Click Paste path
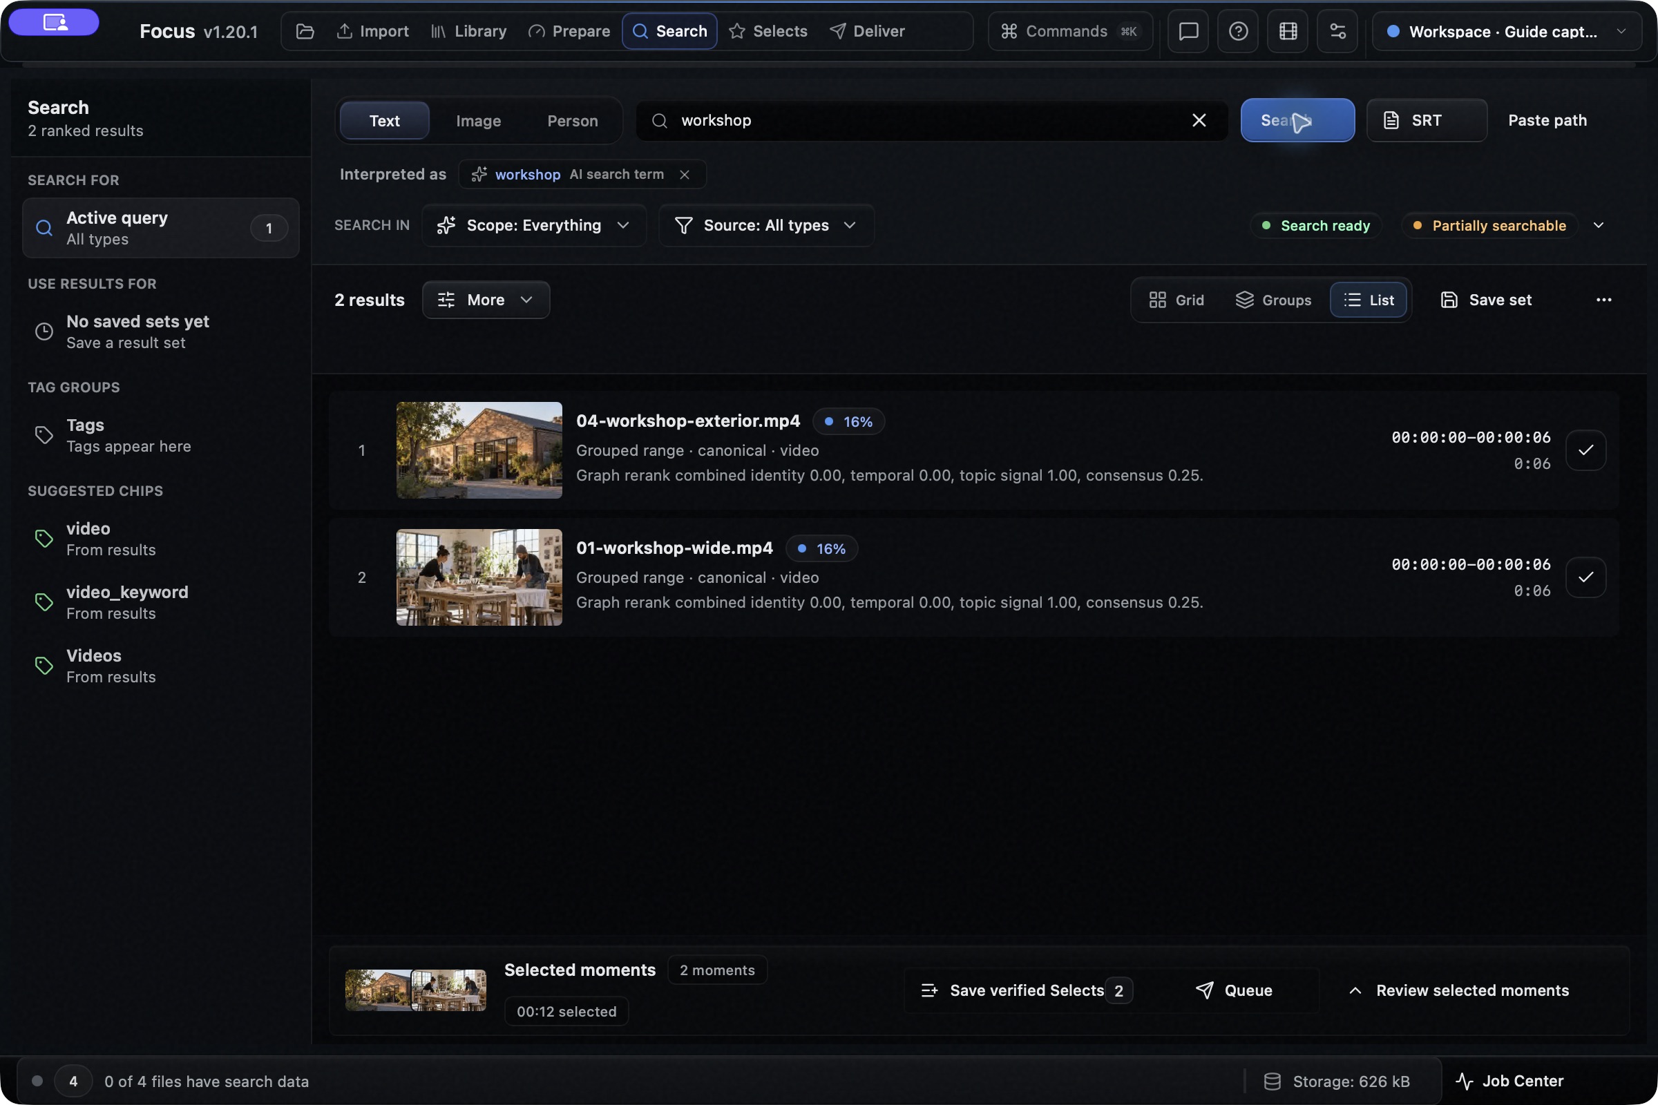The width and height of the screenshot is (1658, 1105). coord(1547,120)
